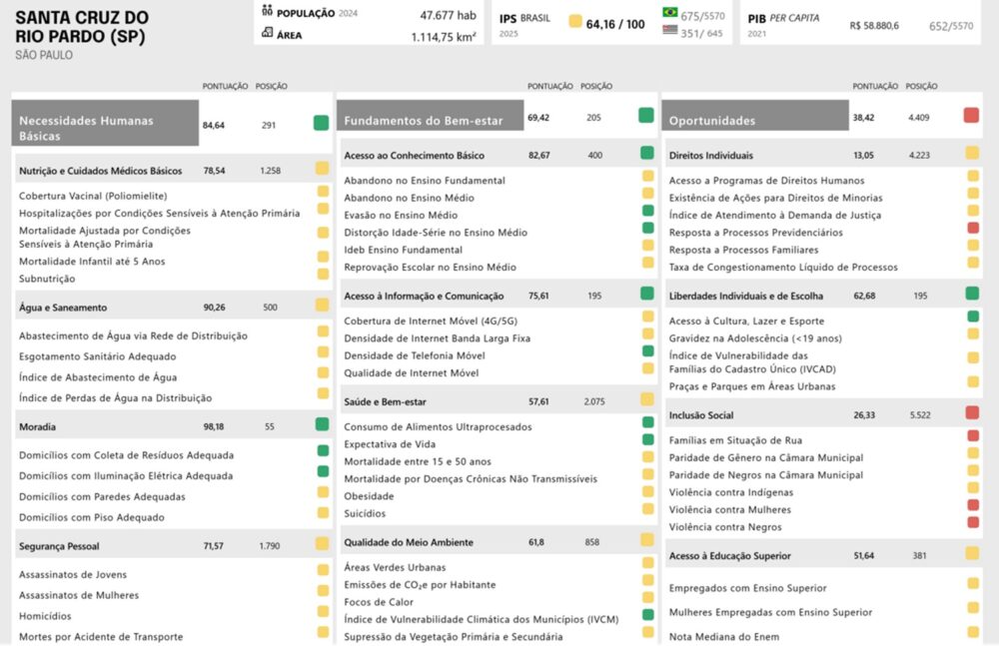This screenshot has height=646, width=999.
Task: Click the population people icon
Action: click(x=267, y=12)
